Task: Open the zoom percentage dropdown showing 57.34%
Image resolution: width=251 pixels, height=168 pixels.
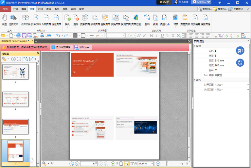Action: [x=152, y=163]
